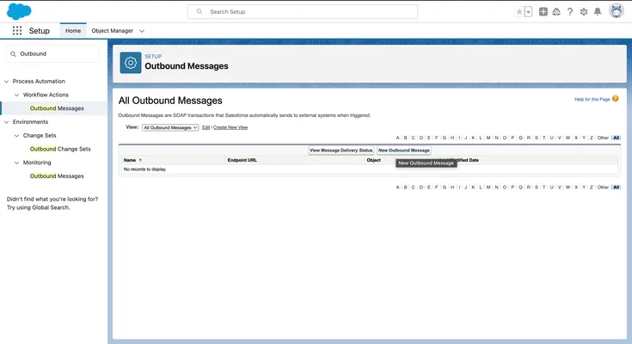Focus the Search Setup field
The width and height of the screenshot is (632, 344).
coord(303,12)
